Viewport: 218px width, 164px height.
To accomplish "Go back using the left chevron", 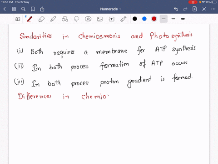I will (x=5, y=9).
